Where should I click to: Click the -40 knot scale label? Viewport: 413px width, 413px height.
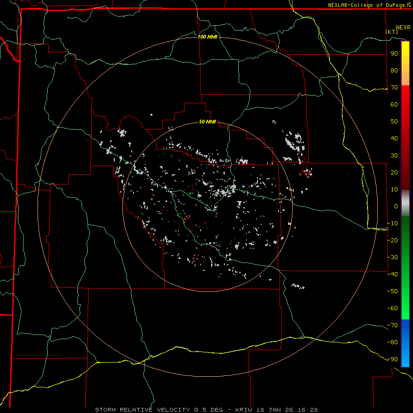(392, 274)
